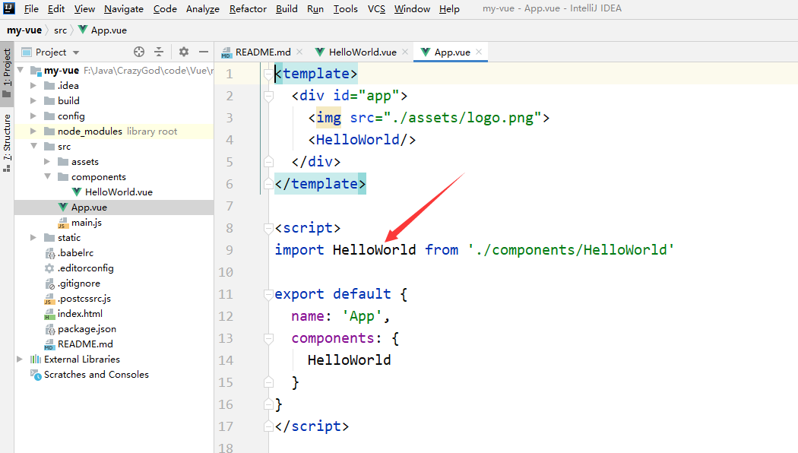Fold the div block at line 2
798x453 pixels.
click(269, 97)
